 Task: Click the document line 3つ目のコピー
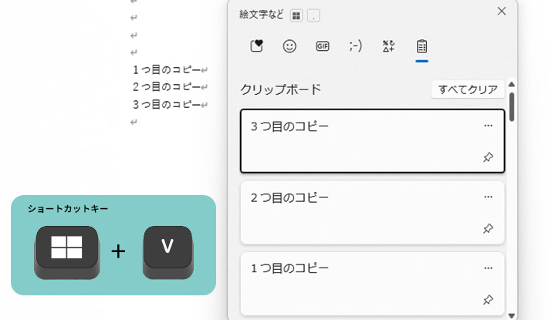(x=167, y=104)
